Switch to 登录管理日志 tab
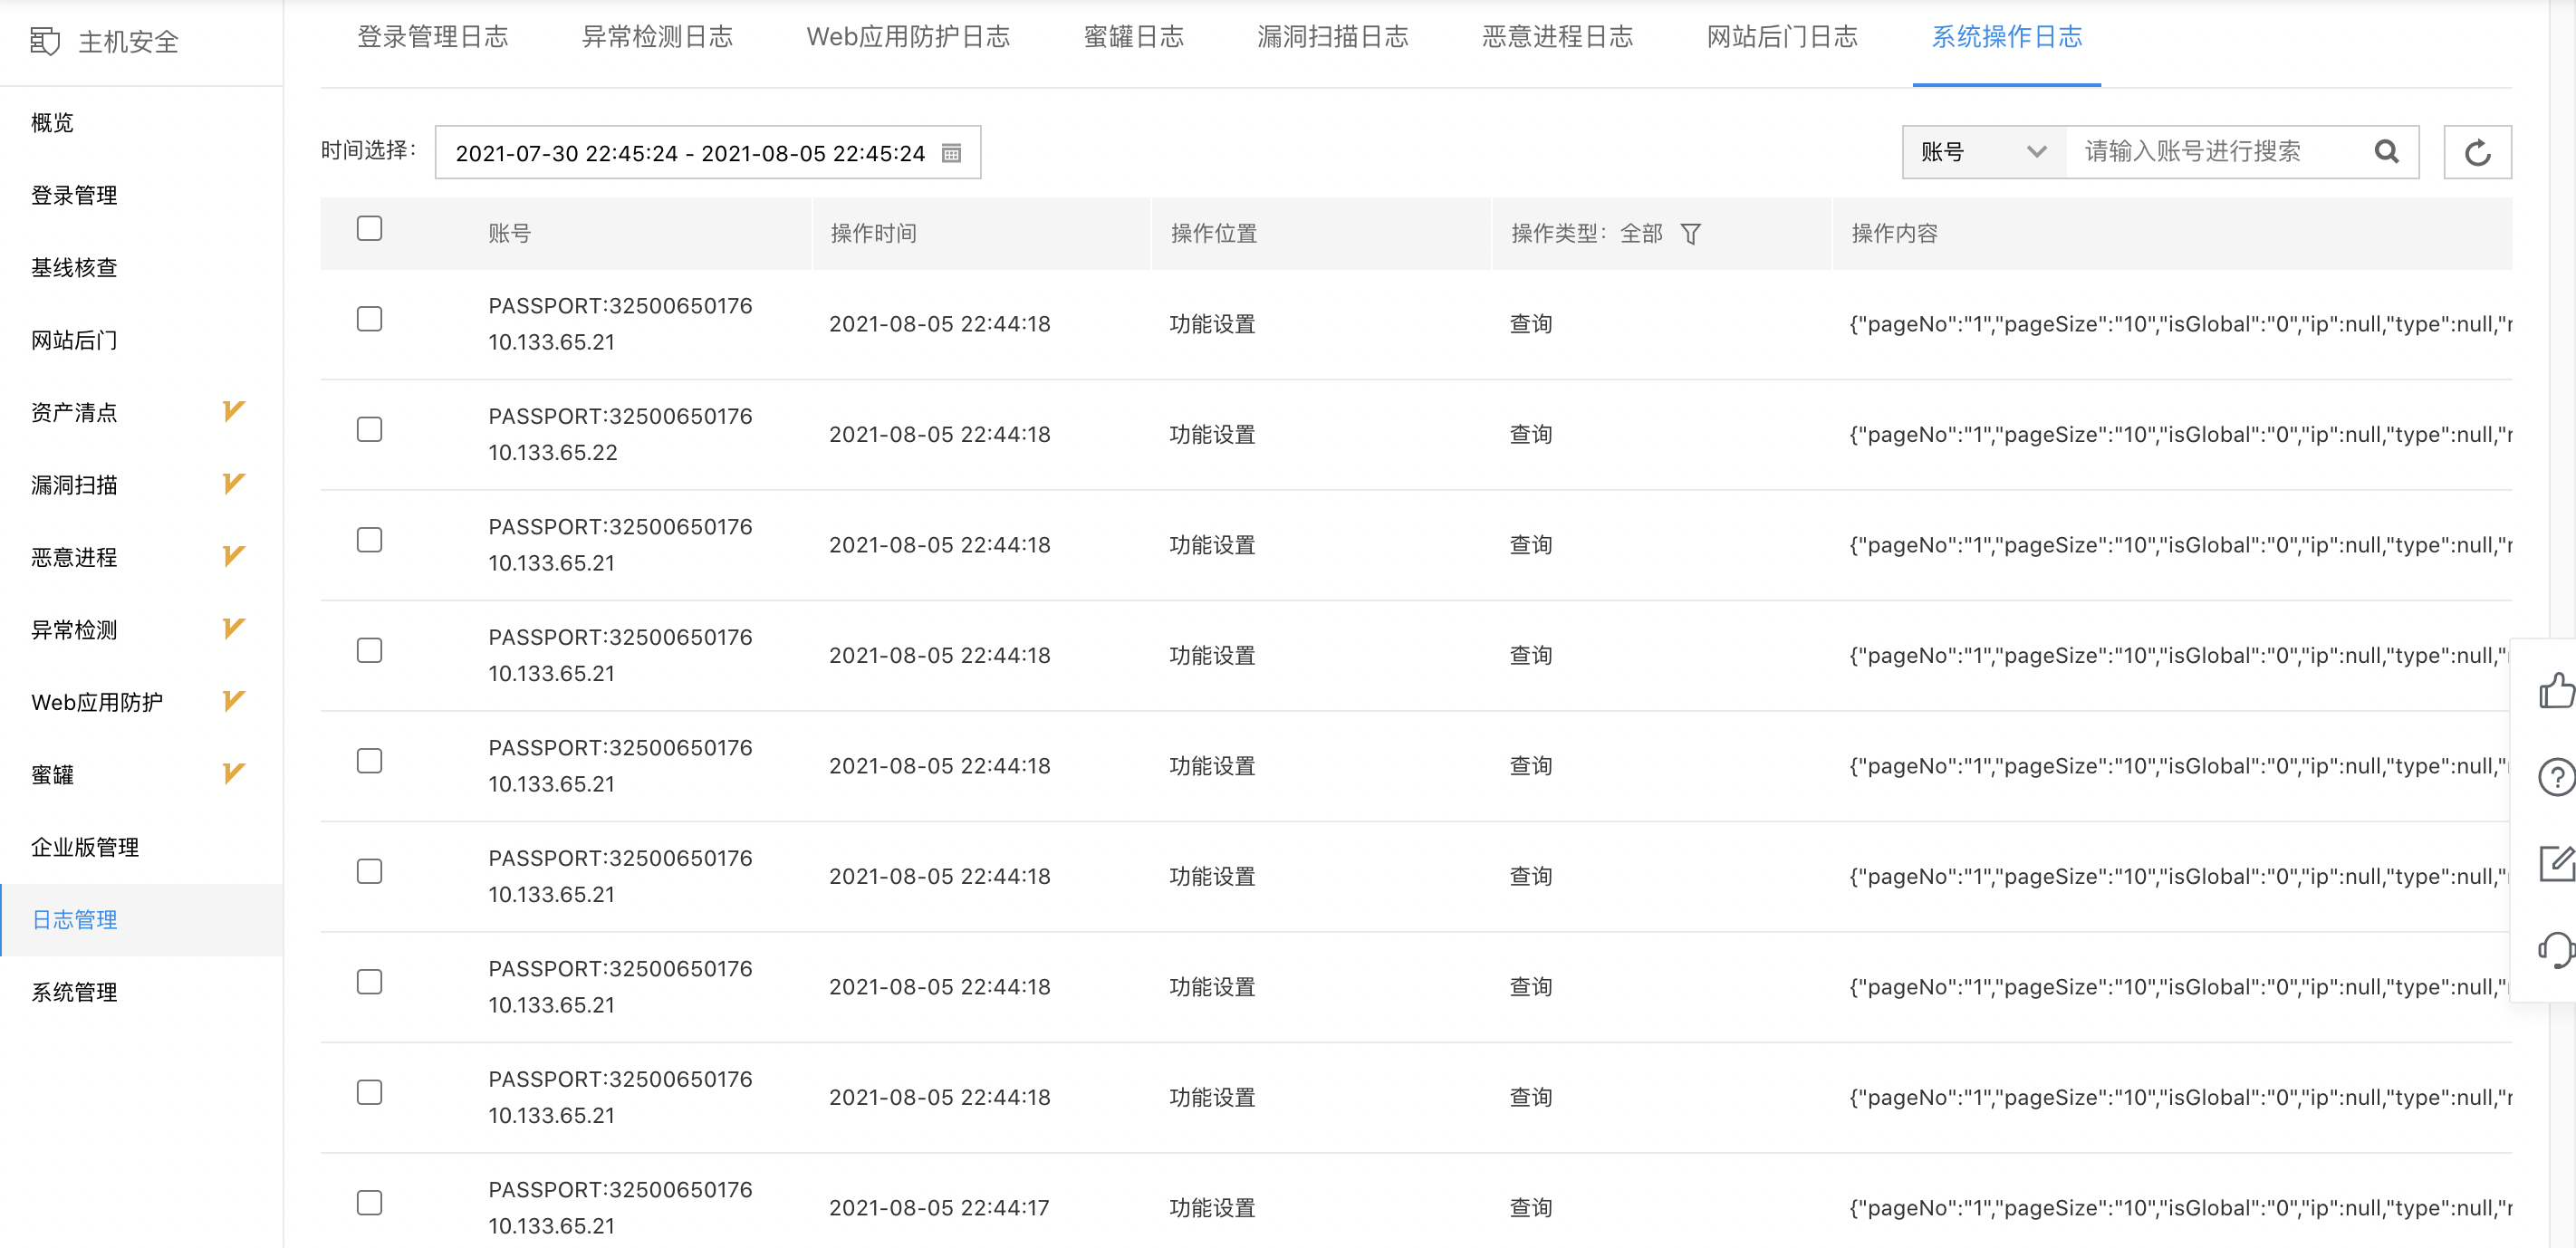Screen dimensions: 2576x1248 [433, 37]
